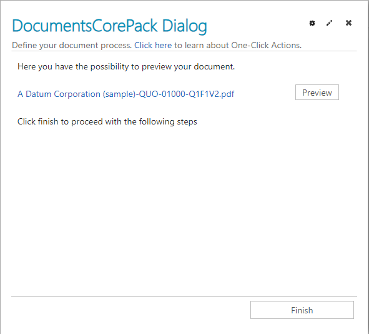The width and height of the screenshot is (369, 334).
Task: Select the cog icon beside the pencil
Action: (312, 23)
